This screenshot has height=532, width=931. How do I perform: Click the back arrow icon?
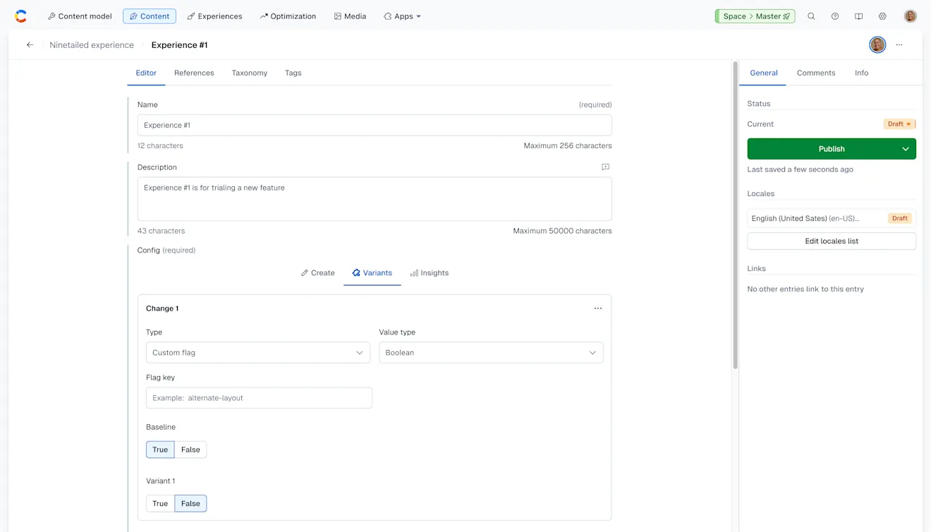coord(30,45)
